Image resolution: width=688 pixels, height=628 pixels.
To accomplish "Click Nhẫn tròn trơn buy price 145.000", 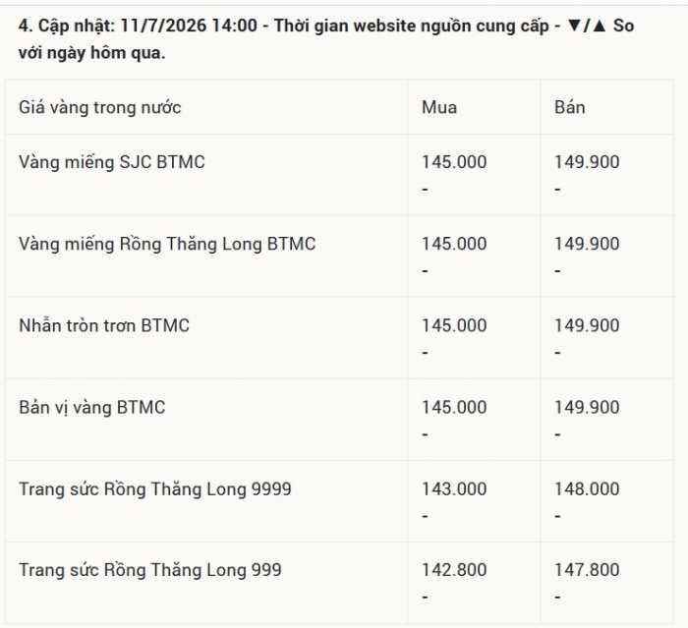I will point(454,325).
